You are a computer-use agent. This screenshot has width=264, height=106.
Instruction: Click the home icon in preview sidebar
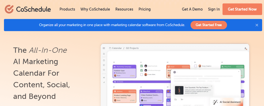pyautogui.click(x=104, y=54)
